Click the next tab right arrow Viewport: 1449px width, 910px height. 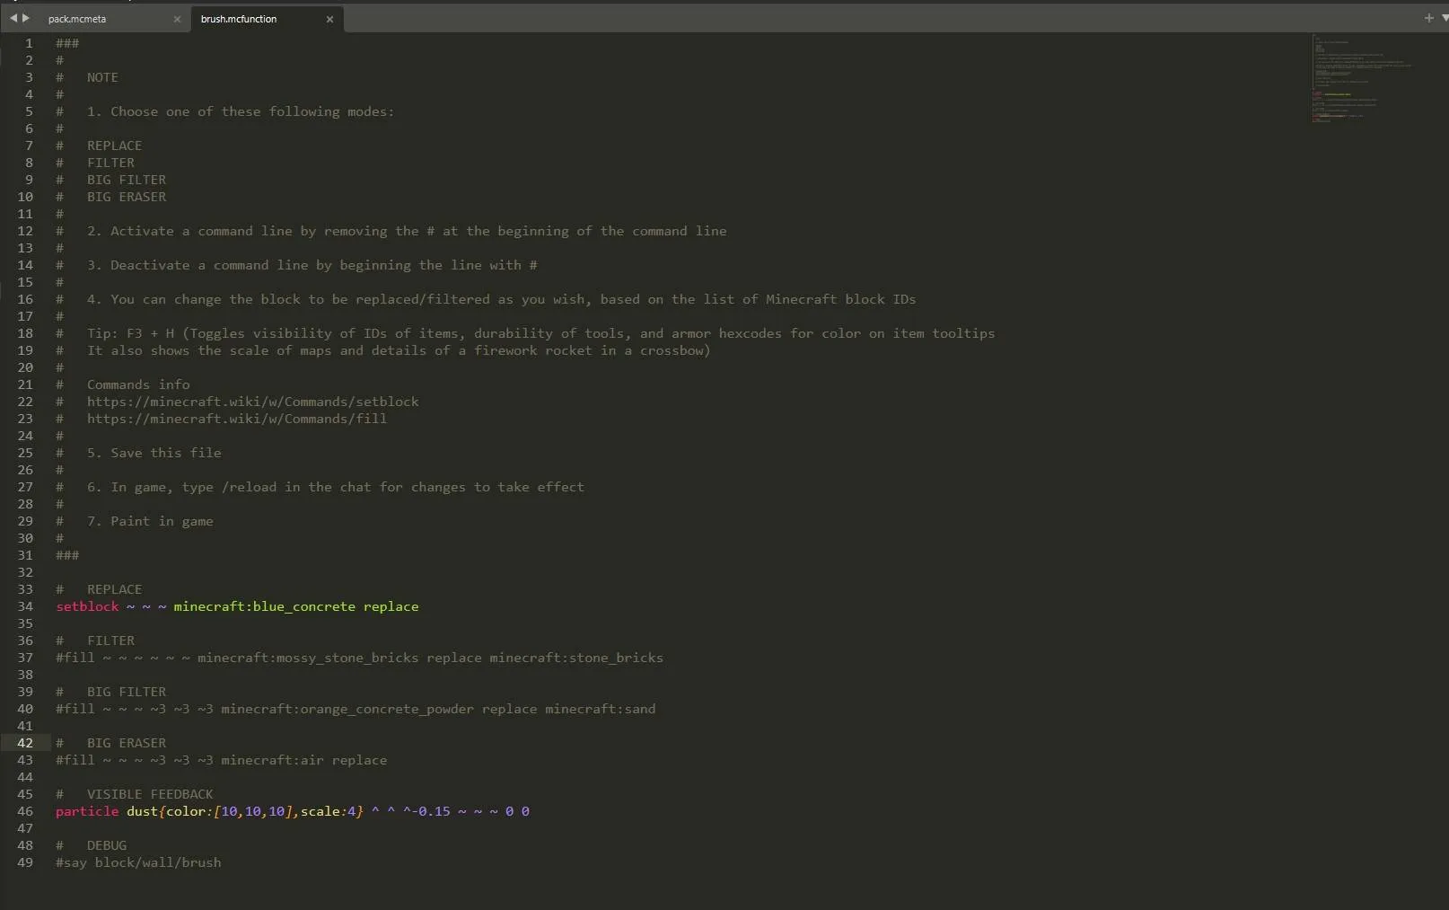[26, 18]
